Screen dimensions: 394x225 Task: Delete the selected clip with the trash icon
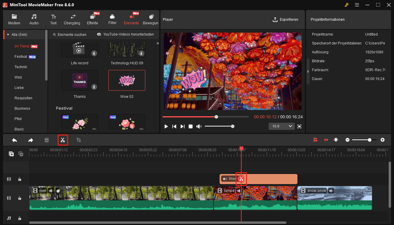tap(47, 140)
